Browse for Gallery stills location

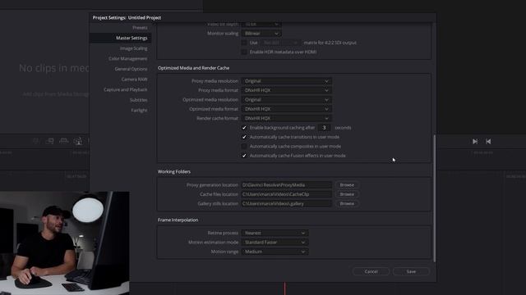[x=347, y=204]
